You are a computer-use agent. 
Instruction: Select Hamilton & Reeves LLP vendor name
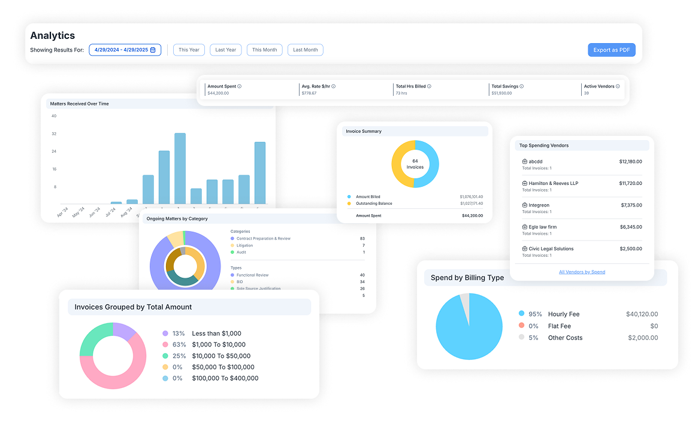pos(554,183)
